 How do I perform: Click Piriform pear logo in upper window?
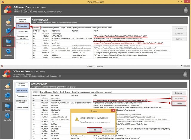[x=186, y=9]
